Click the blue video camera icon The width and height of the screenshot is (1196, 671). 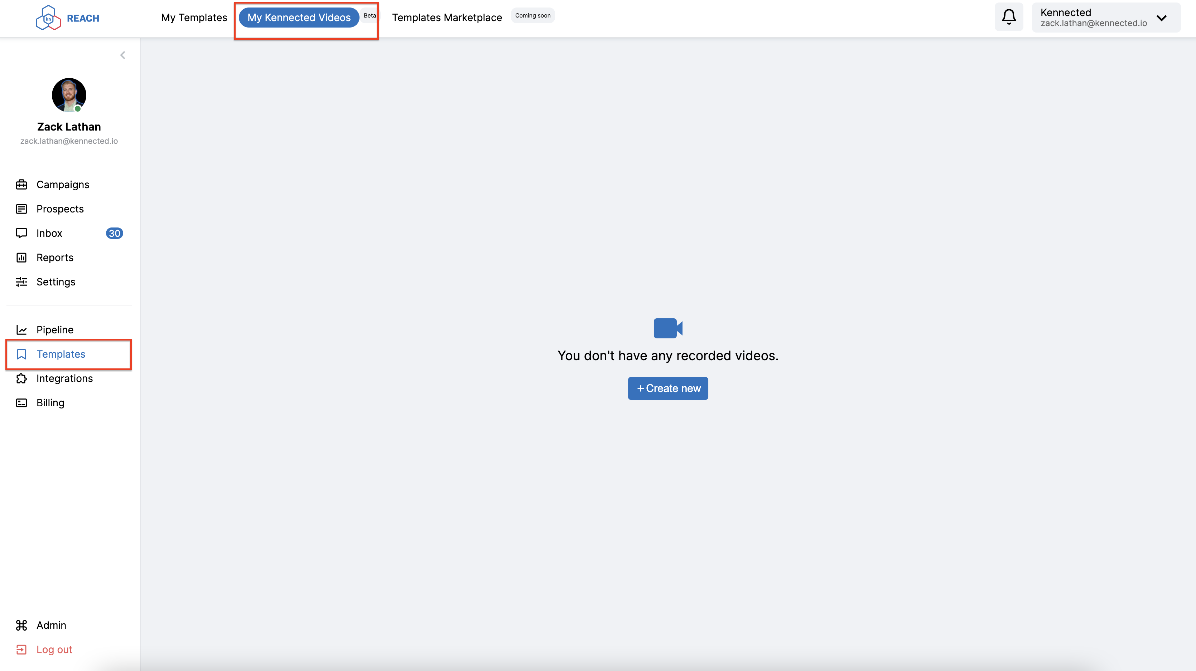(x=667, y=328)
